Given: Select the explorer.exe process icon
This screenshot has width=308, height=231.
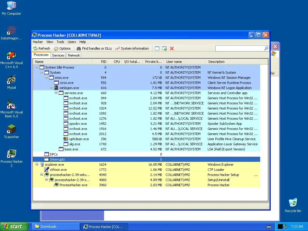Looking at the screenshot, I should [x=42, y=165].
